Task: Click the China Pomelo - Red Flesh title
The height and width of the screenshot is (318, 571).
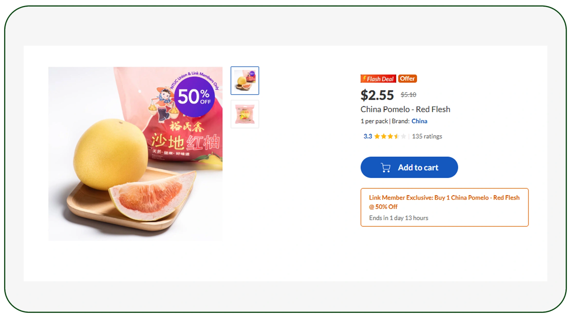Action: (405, 109)
